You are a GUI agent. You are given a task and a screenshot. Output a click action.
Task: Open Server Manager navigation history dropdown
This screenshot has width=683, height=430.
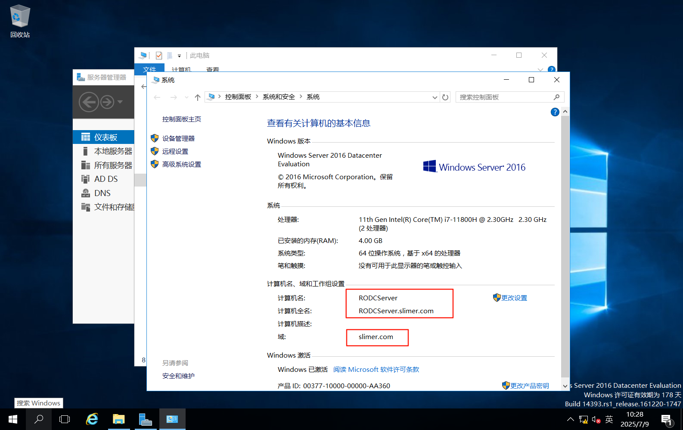pyautogui.click(x=120, y=102)
